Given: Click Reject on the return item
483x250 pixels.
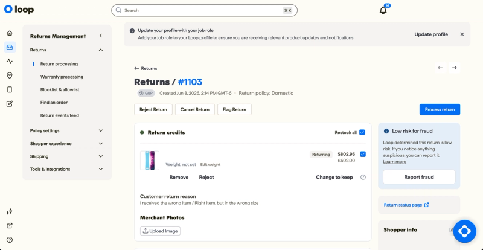Looking at the screenshot, I should click(206, 178).
